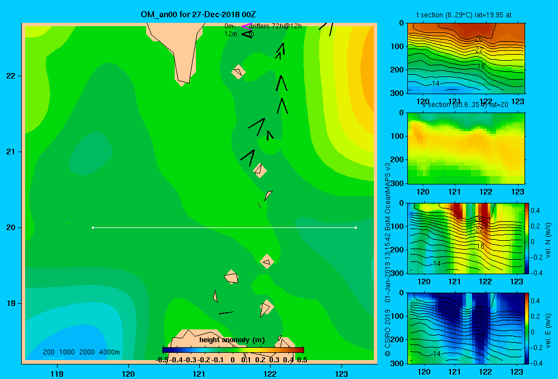Click the height anomaly color bar

pyautogui.click(x=233, y=350)
